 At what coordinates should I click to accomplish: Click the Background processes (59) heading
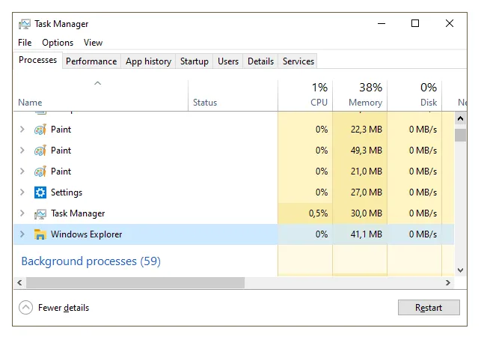coord(91,261)
